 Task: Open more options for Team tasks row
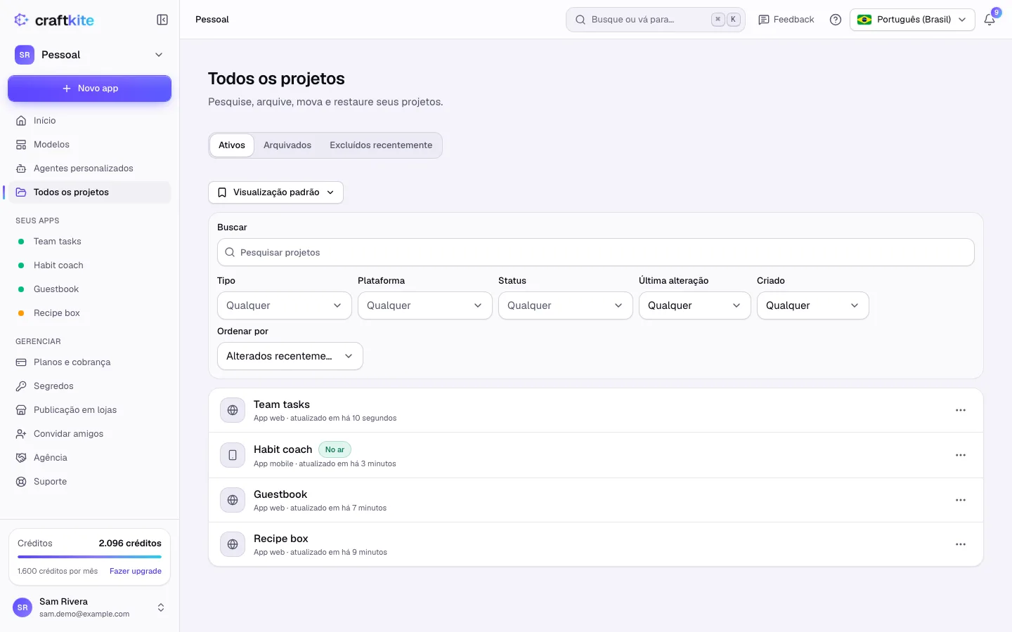pyautogui.click(x=961, y=410)
